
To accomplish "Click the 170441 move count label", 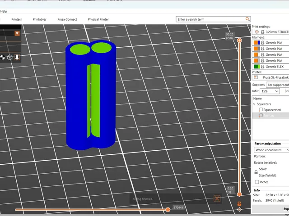I will click(178, 207).
